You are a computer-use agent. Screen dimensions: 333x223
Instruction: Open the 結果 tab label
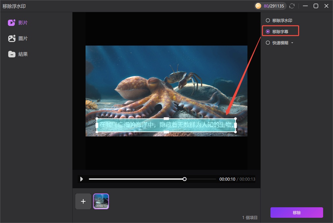tap(23, 54)
